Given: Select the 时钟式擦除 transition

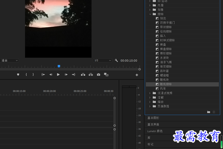Looking at the screenshot, I should point(167,40).
